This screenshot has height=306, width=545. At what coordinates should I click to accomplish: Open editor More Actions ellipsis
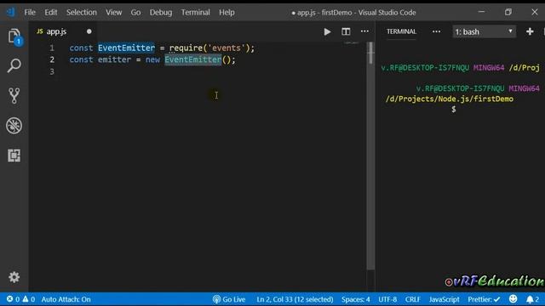[364, 31]
